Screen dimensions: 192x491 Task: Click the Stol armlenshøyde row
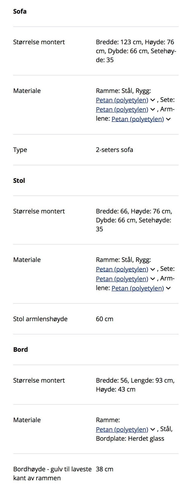(x=92, y=319)
